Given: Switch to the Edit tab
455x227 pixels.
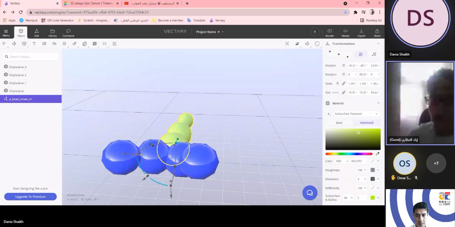Looking at the screenshot, I should click(x=37, y=33).
